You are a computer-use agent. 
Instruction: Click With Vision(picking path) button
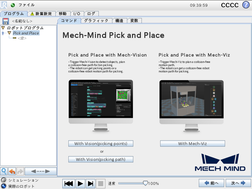[101, 159]
